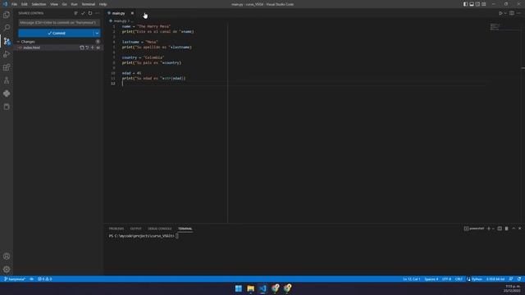This screenshot has height=295, width=525.
Task: Split the terminal panel
Action: tap(500, 229)
